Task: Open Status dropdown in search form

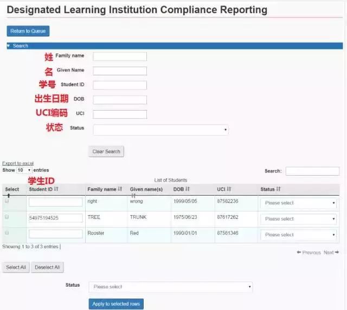Action: coord(160,130)
